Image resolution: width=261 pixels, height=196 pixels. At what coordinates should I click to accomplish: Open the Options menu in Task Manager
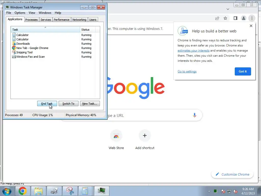[20, 13]
